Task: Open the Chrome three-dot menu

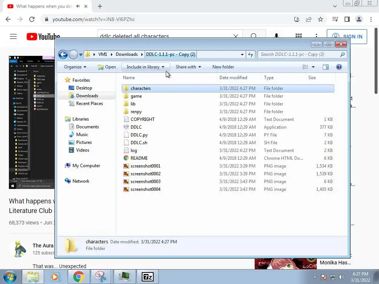Action: tap(371, 19)
